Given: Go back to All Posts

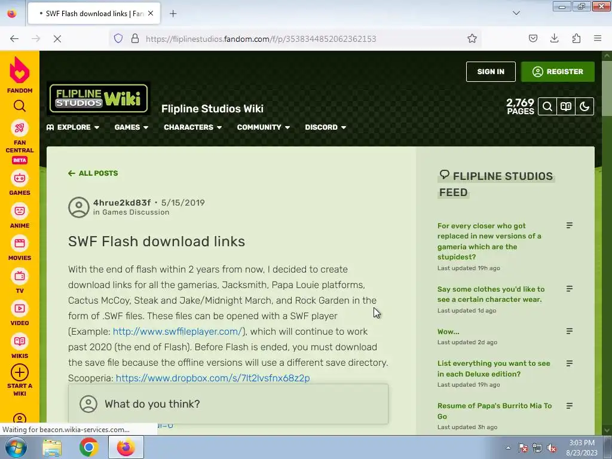Looking at the screenshot, I should point(93,173).
